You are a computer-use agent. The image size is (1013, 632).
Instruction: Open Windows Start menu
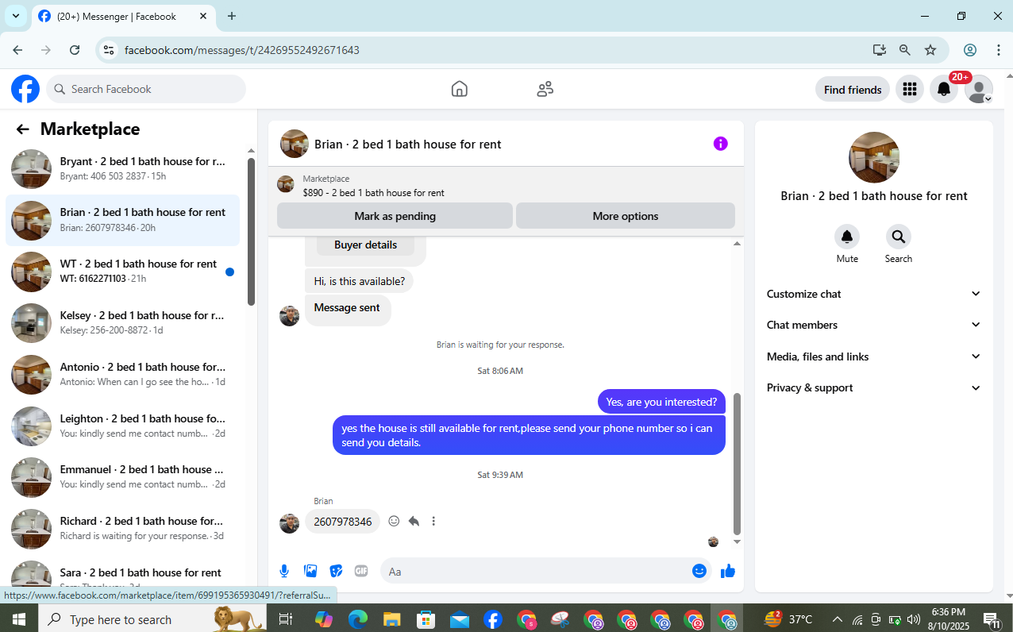tap(19, 619)
